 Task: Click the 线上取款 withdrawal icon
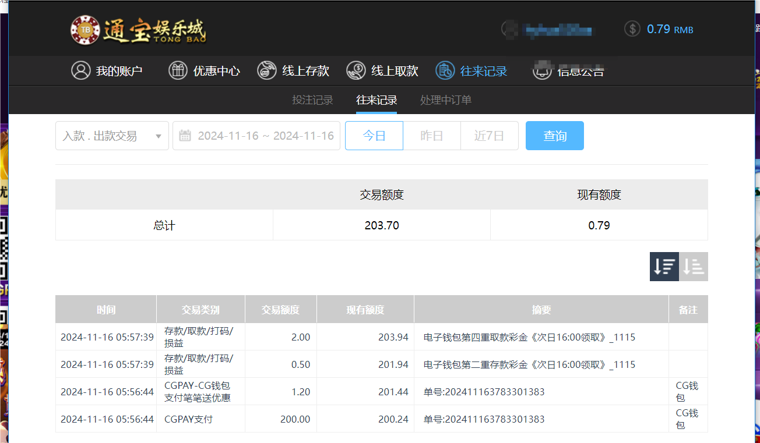[x=356, y=70]
